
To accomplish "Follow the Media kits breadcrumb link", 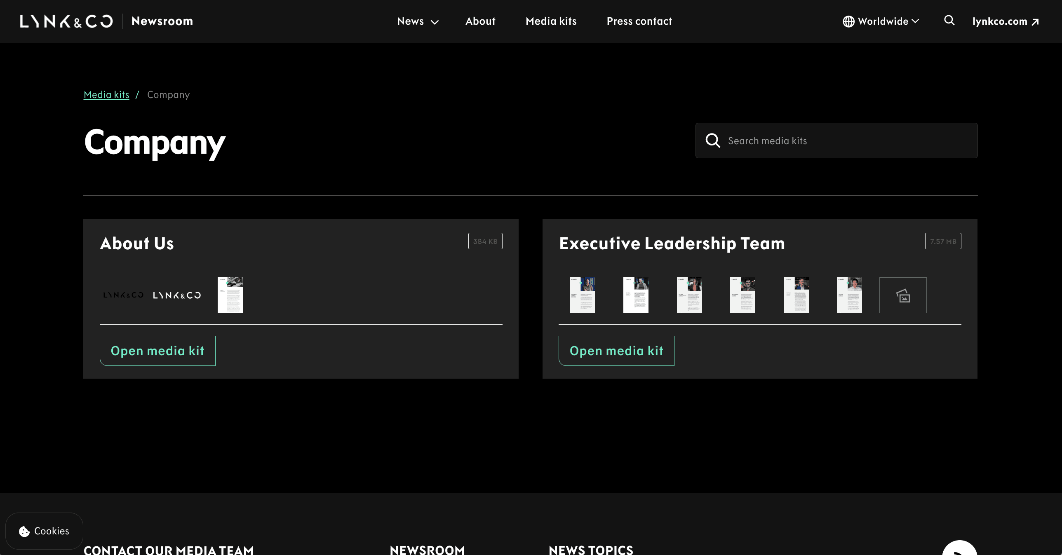I will pos(106,95).
